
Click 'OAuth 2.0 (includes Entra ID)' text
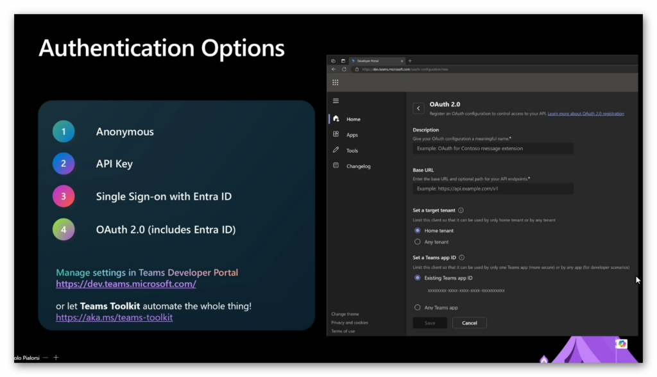(166, 230)
